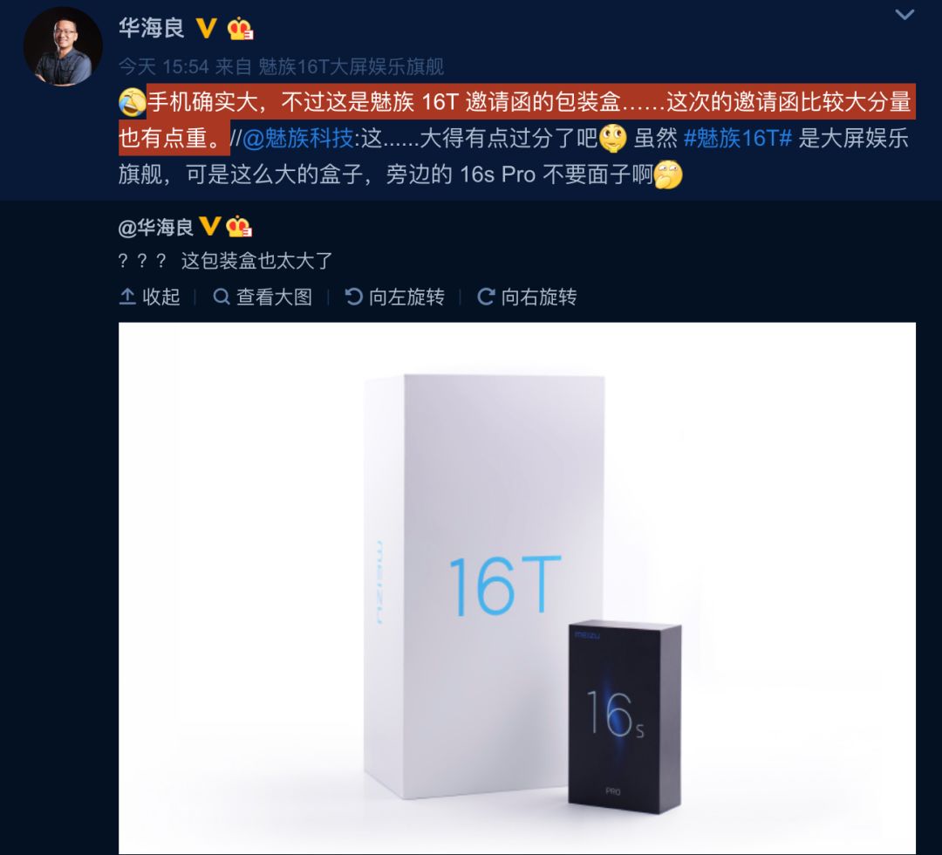The height and width of the screenshot is (855, 942).
Task: Click the V badge in the reposted post
Action: [x=209, y=227]
